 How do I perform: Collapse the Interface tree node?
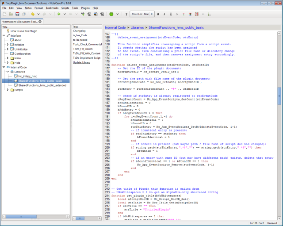tap(4, 35)
